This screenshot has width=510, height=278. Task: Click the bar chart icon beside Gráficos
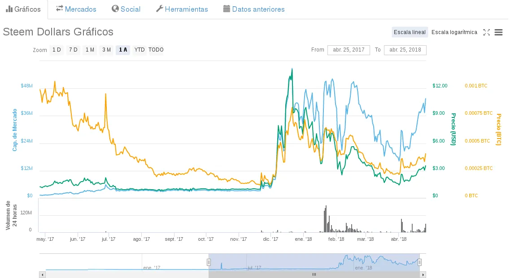[x=9, y=9]
